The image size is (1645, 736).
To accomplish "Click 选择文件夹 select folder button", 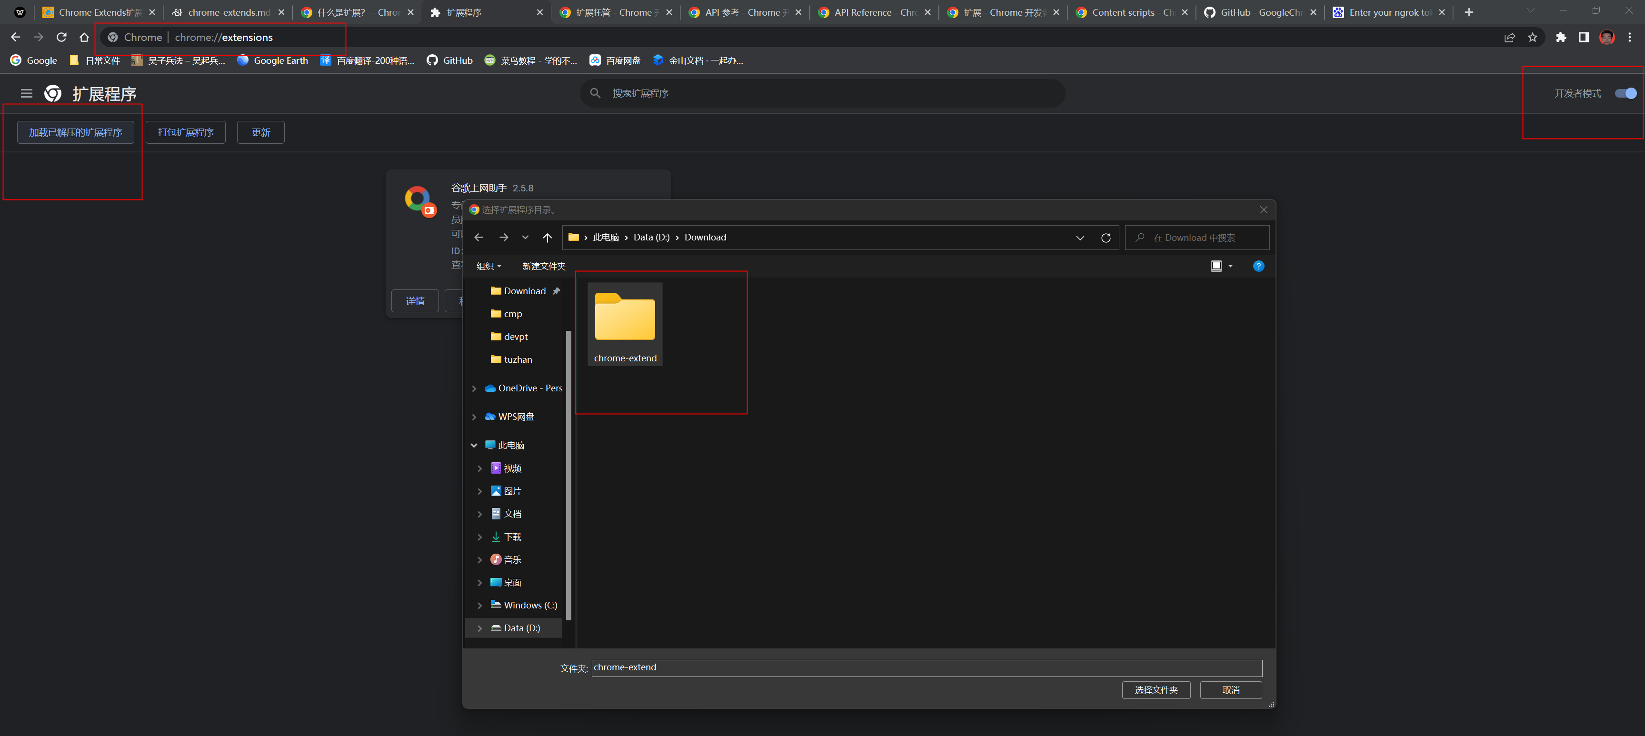I will [x=1156, y=690].
